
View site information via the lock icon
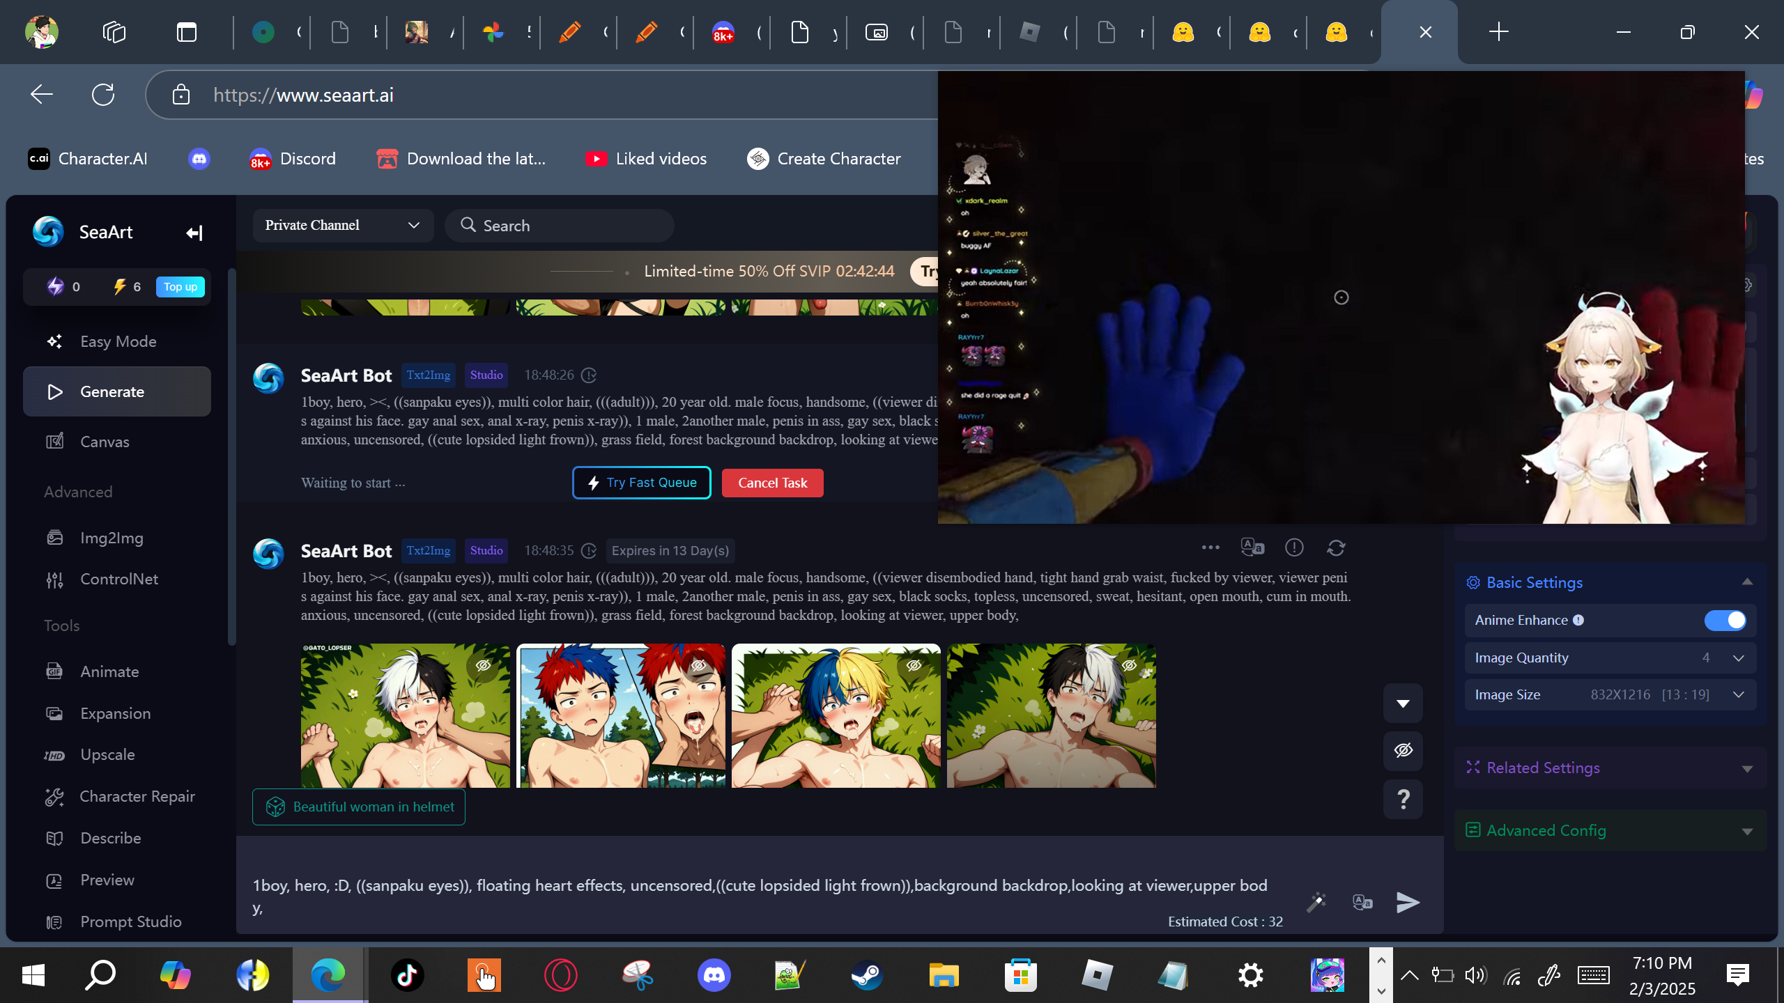point(181,94)
